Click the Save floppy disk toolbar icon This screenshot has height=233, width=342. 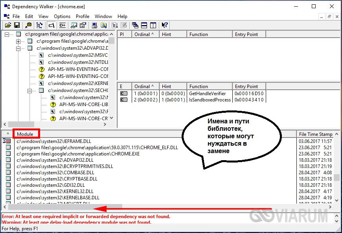tap(17, 25)
